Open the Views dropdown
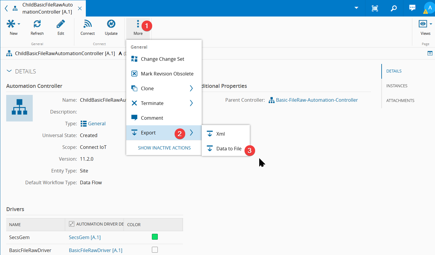Viewport: 435px width, 255px height. coord(425,24)
